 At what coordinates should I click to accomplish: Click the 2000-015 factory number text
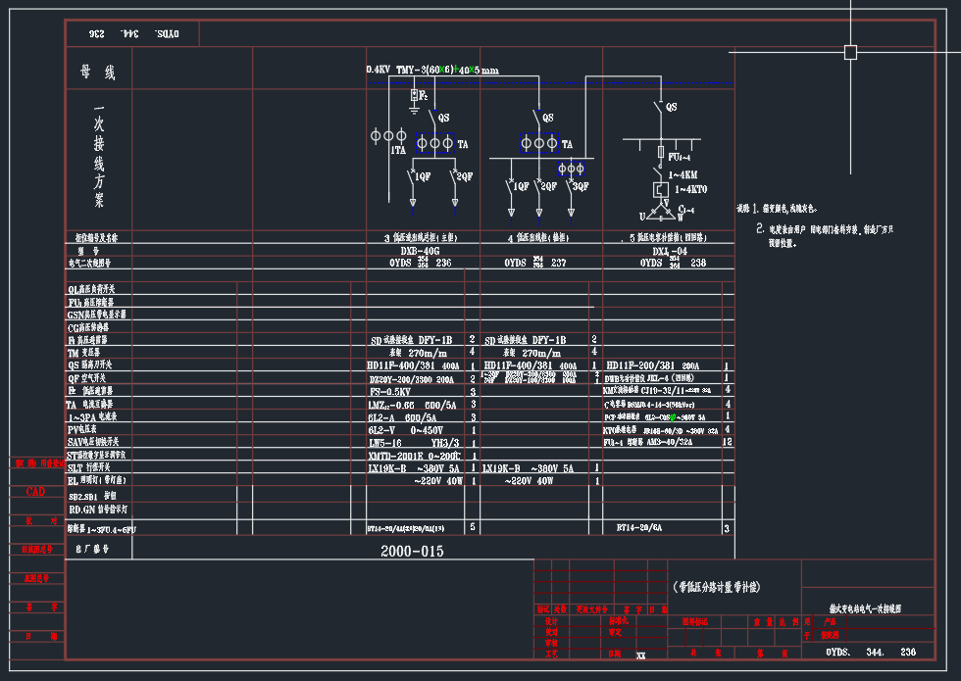412,552
